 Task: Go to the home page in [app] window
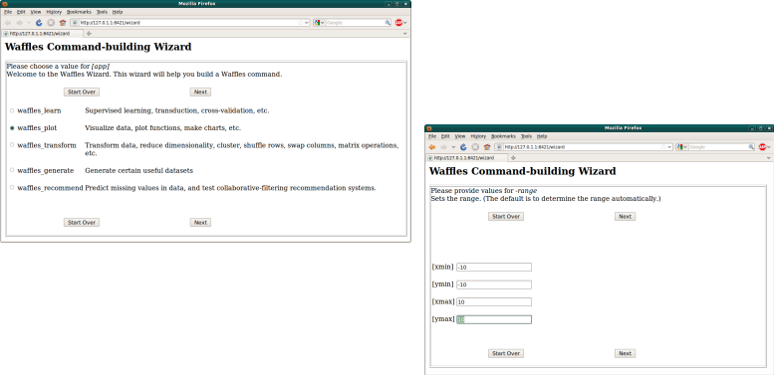pos(63,23)
